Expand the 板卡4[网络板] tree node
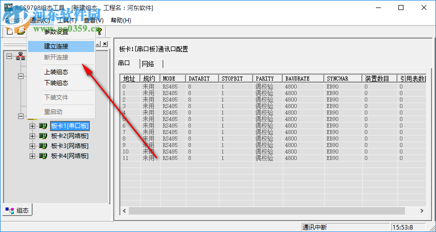The image size is (436, 232). point(32,156)
